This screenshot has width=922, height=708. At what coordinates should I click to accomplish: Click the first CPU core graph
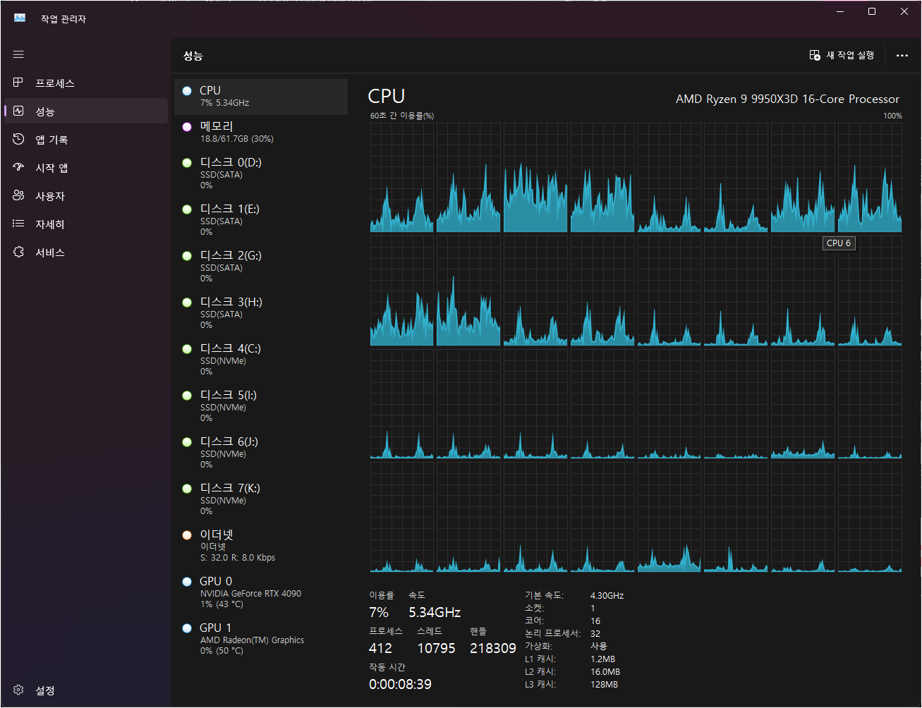[x=401, y=178]
